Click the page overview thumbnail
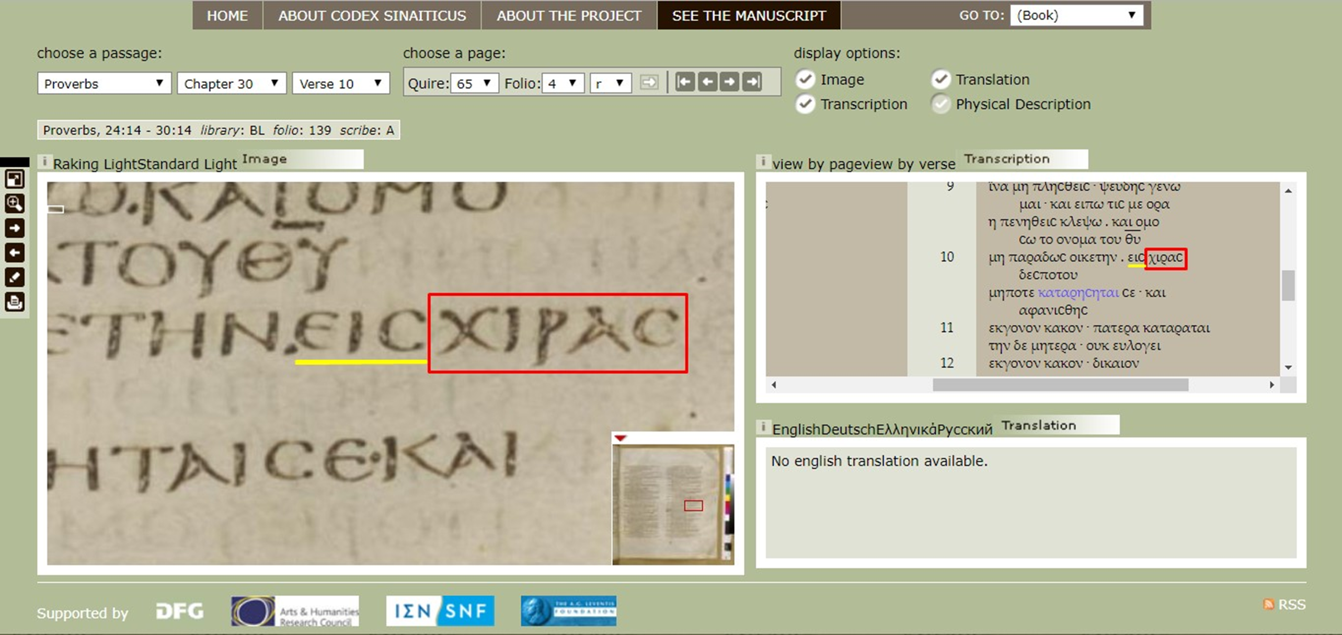Image resolution: width=1342 pixels, height=635 pixels. [673, 504]
